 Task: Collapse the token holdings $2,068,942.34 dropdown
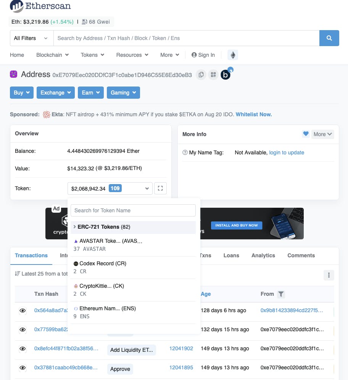[110, 188]
